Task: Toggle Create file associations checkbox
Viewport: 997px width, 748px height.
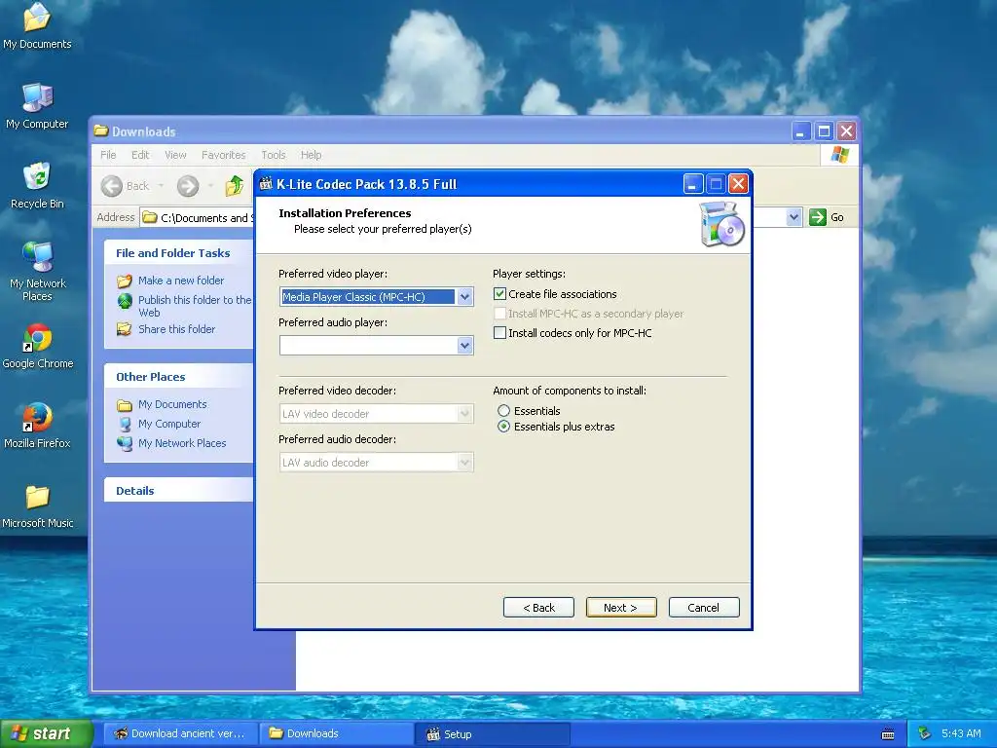Action: 499,294
